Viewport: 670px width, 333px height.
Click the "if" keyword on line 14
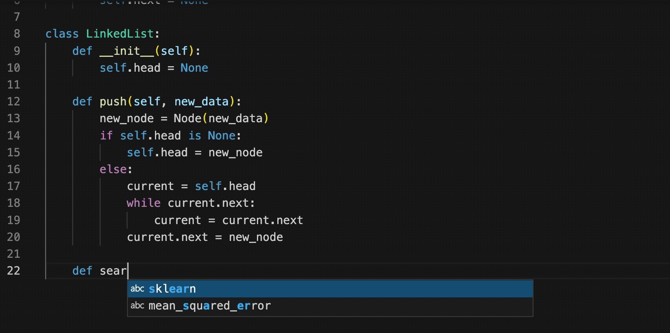tap(106, 136)
